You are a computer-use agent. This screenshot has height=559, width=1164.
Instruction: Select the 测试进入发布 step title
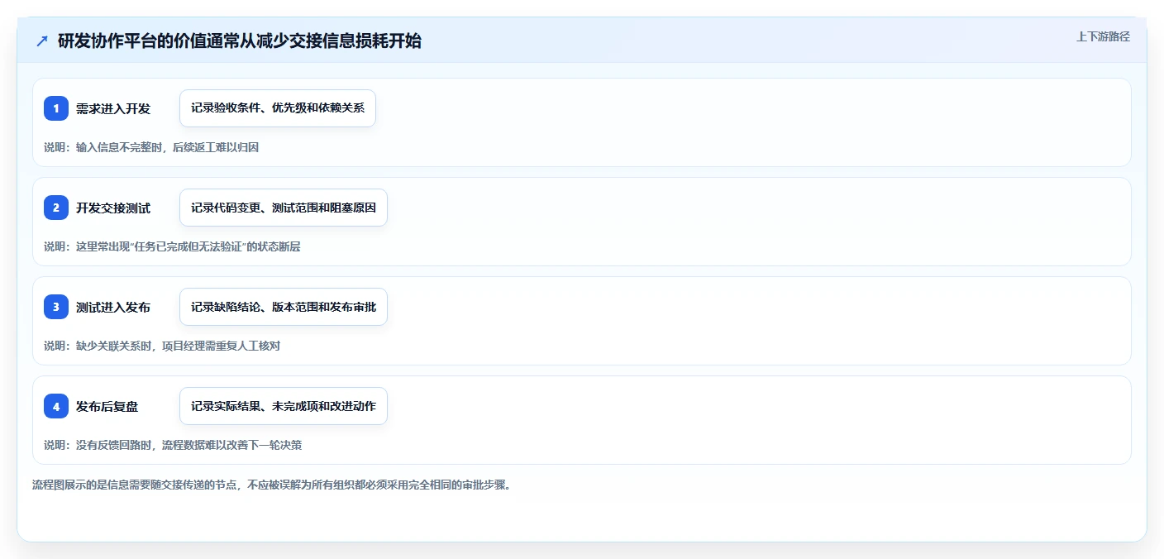(x=113, y=307)
